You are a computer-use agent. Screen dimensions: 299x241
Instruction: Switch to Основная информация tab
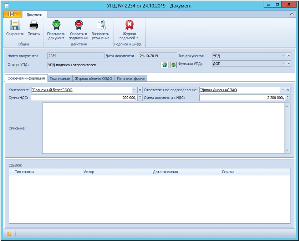tap(26, 78)
